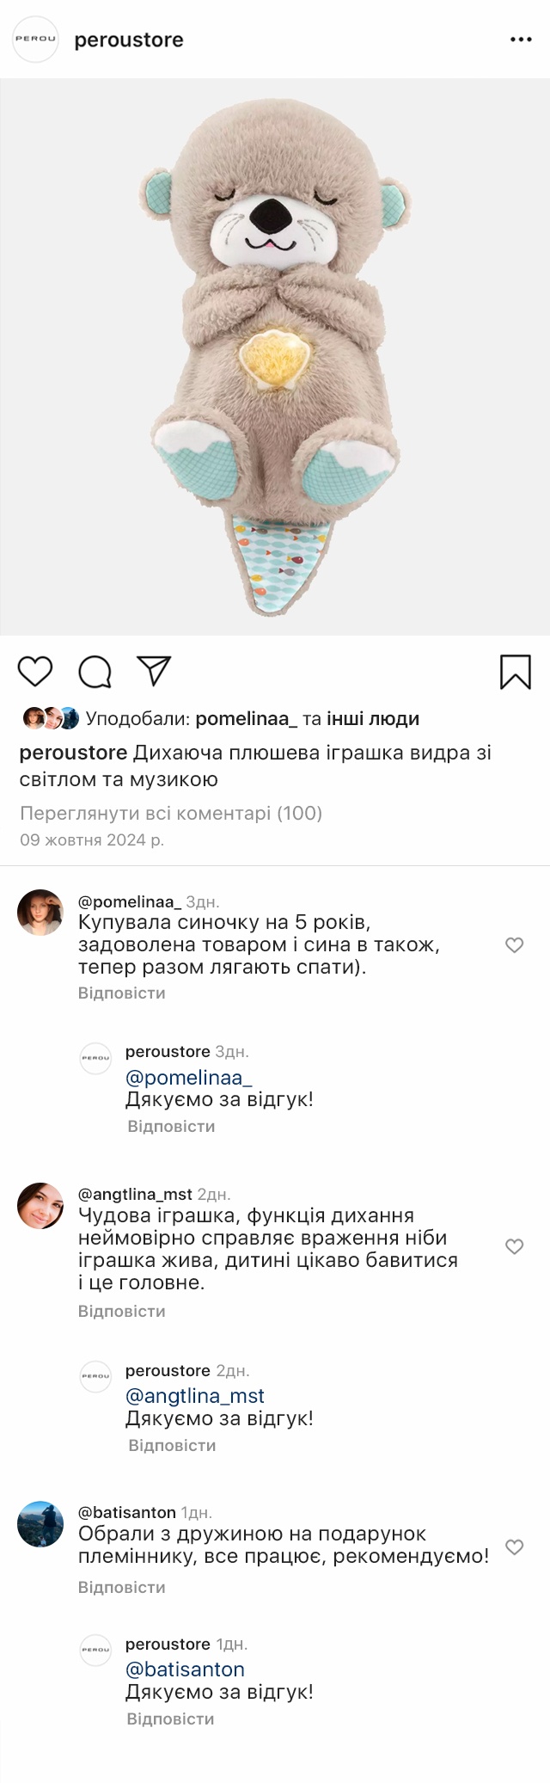View pomelinaa_'s profile picture
The width and height of the screenshot is (550, 1783).
[40, 913]
